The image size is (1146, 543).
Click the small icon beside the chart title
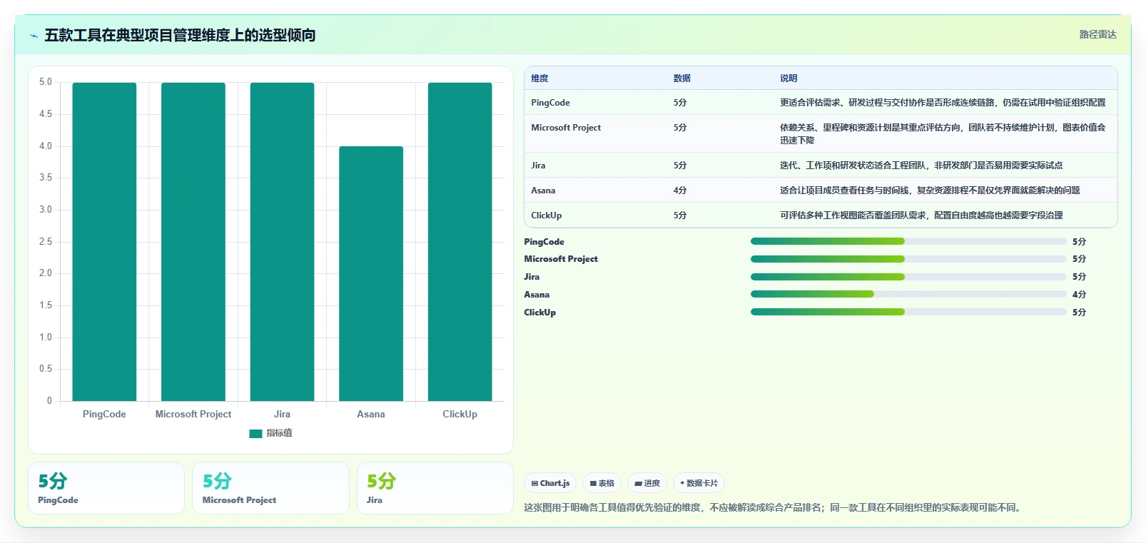tap(34, 36)
